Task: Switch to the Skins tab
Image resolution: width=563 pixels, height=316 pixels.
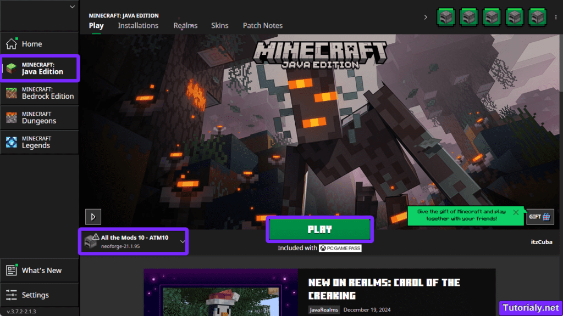Action: pyautogui.click(x=220, y=26)
